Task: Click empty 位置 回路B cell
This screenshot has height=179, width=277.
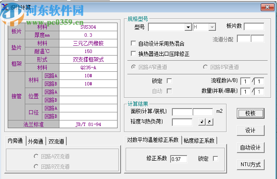Action: [88, 100]
